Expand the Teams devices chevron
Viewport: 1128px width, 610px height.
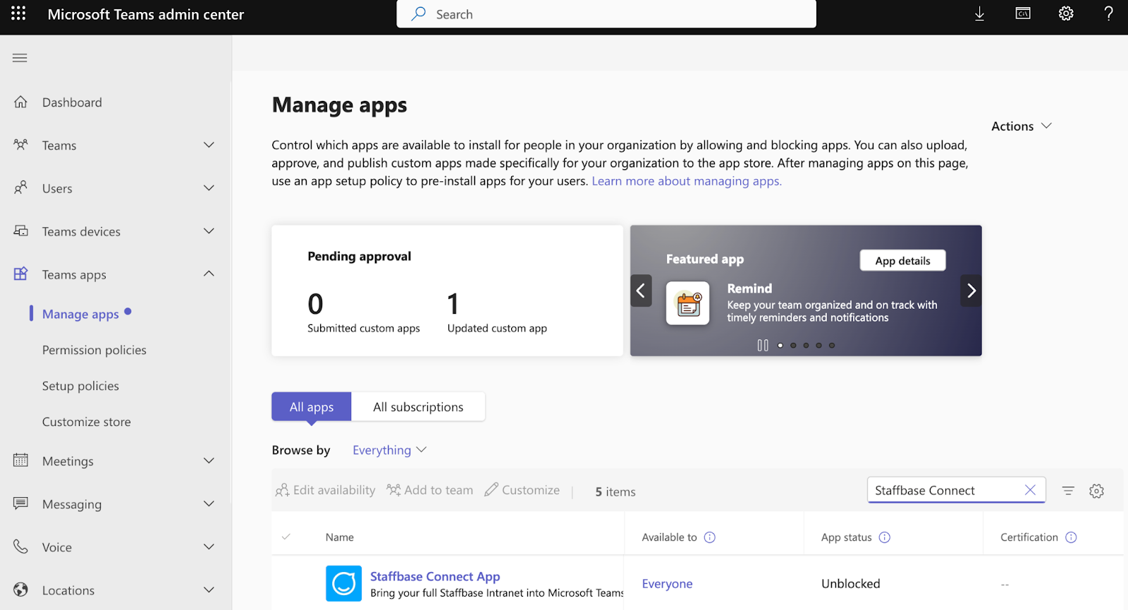click(x=209, y=231)
